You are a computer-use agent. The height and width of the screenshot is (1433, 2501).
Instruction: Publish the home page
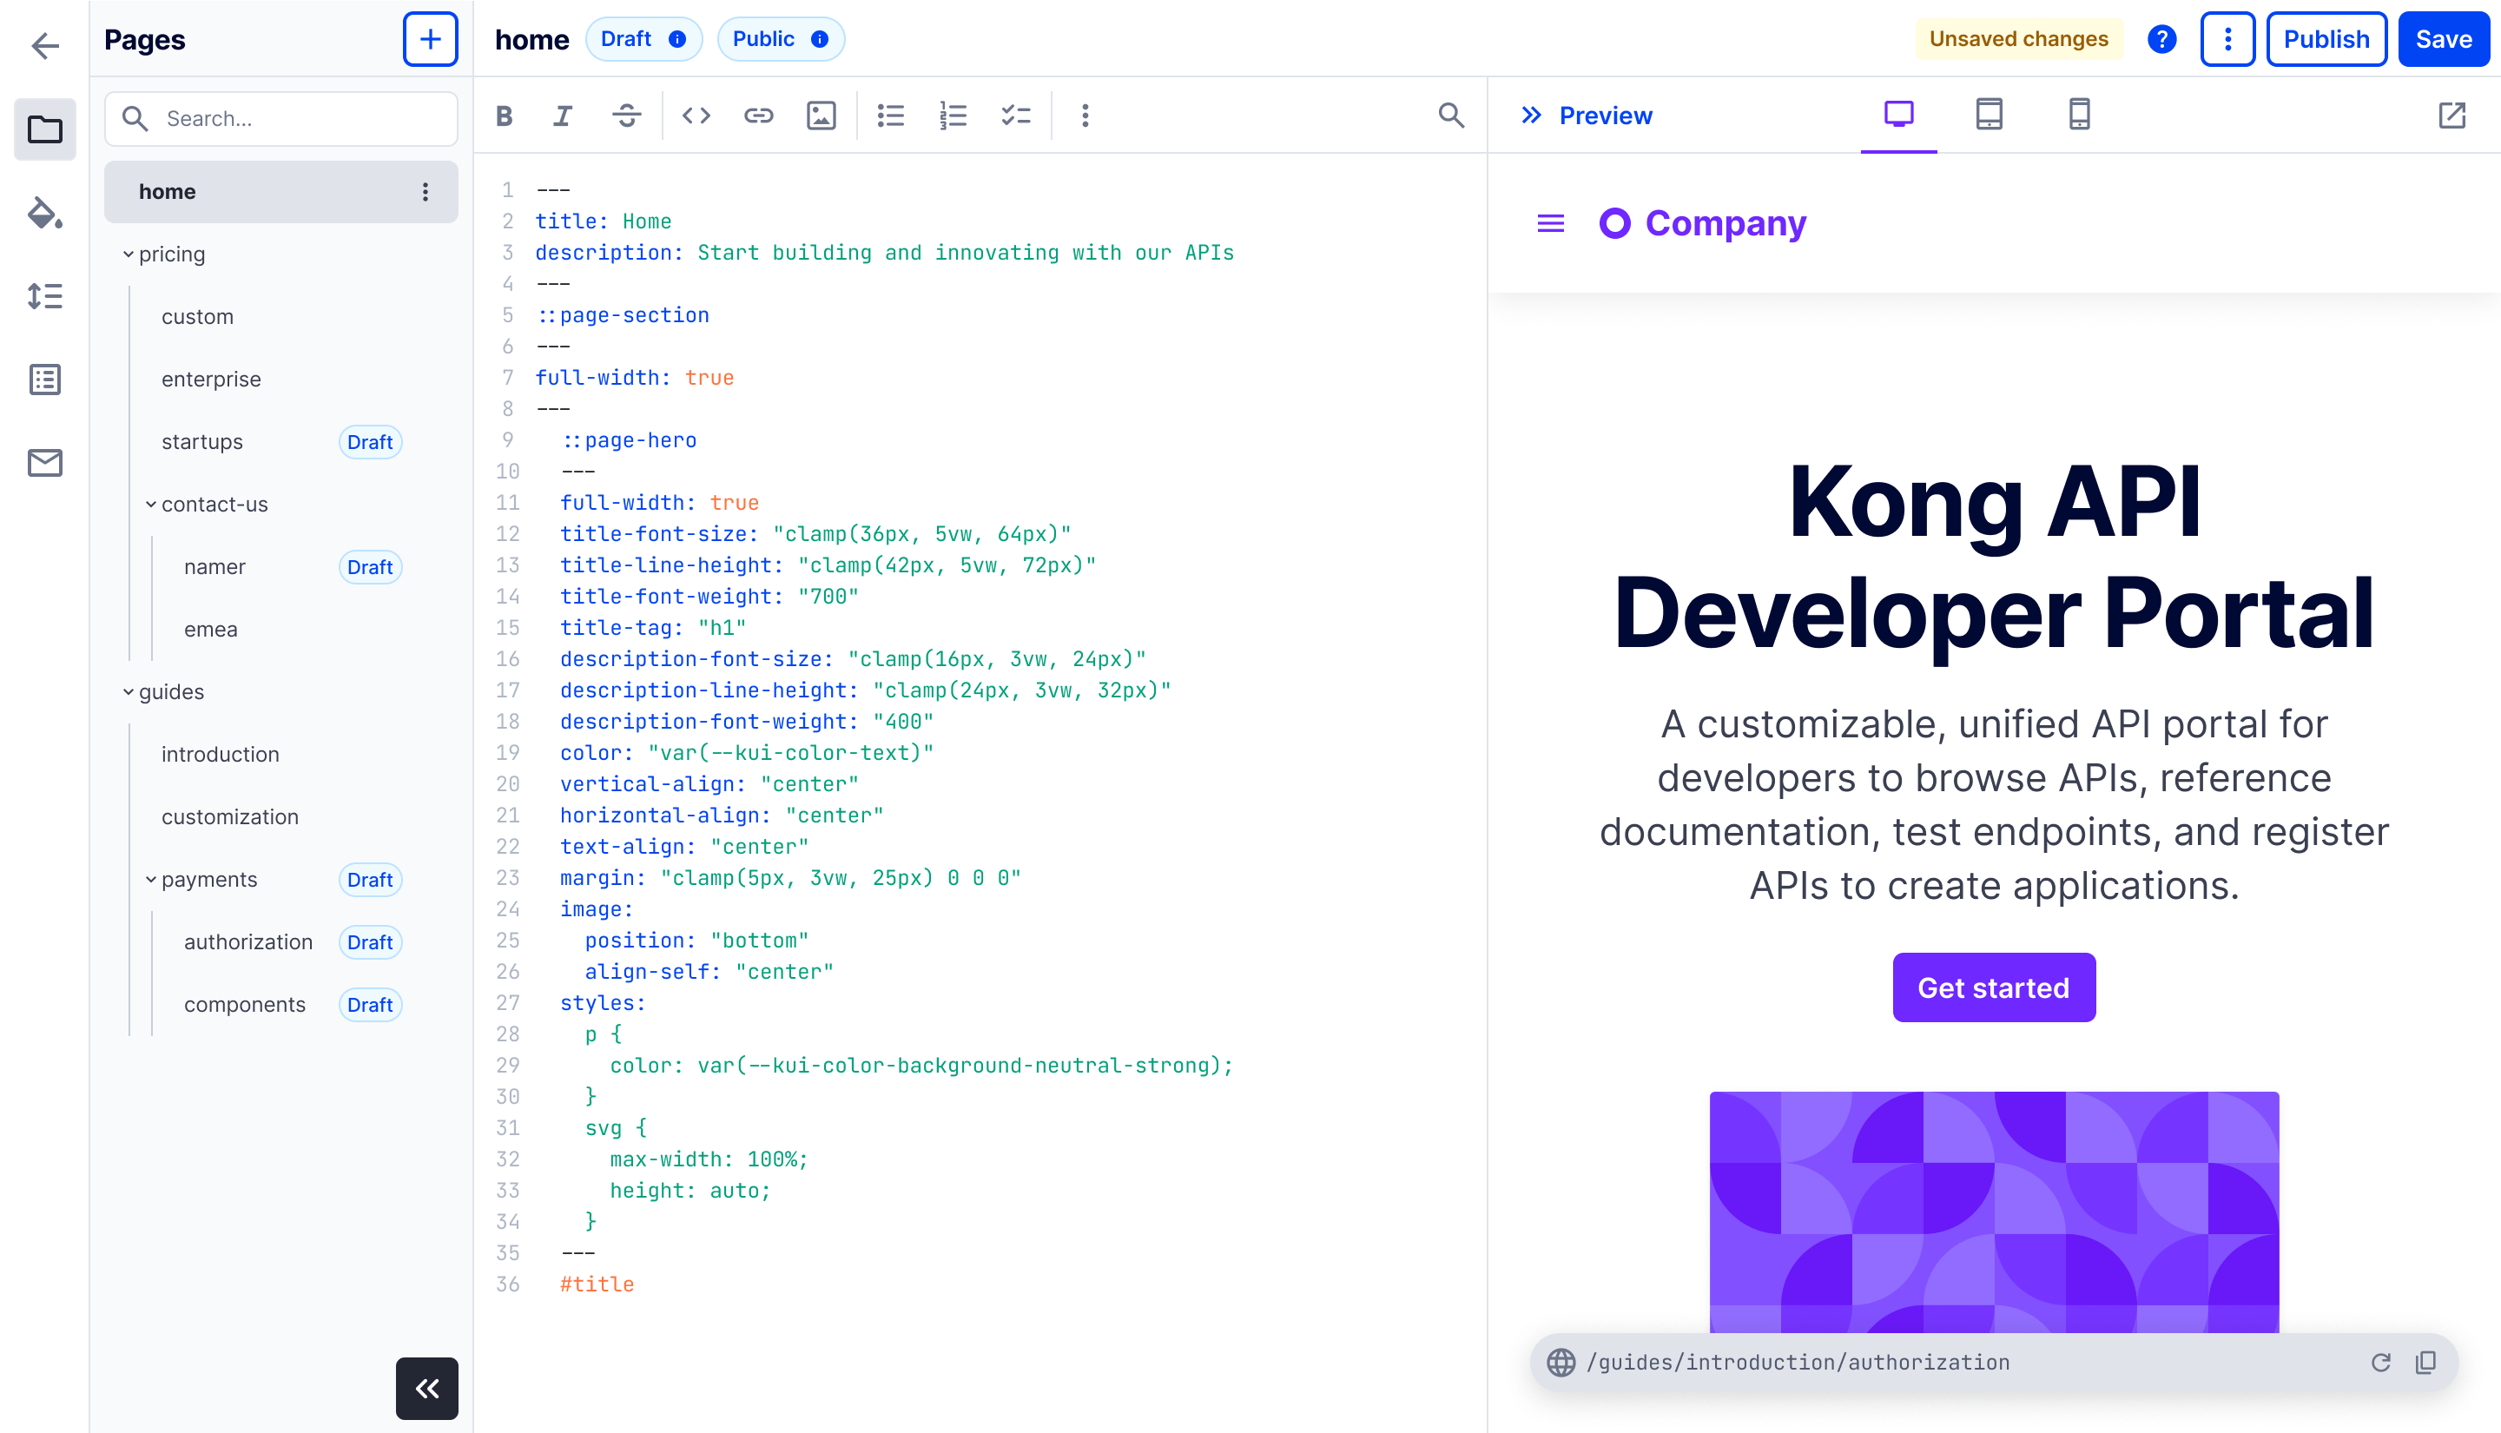2326,39
